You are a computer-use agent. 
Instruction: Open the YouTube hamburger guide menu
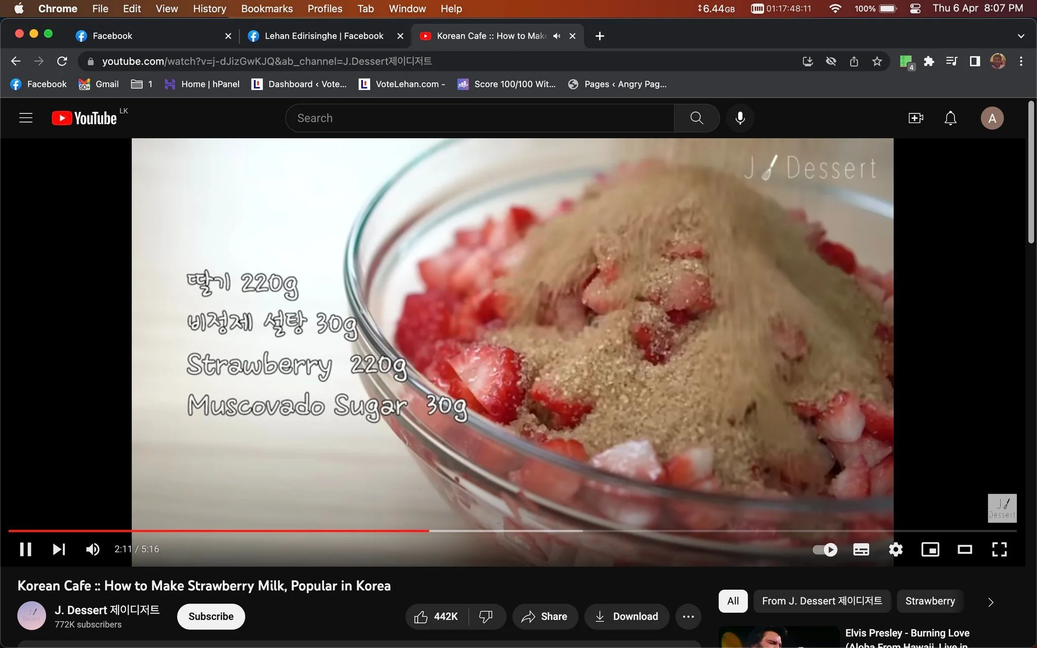coord(26,118)
